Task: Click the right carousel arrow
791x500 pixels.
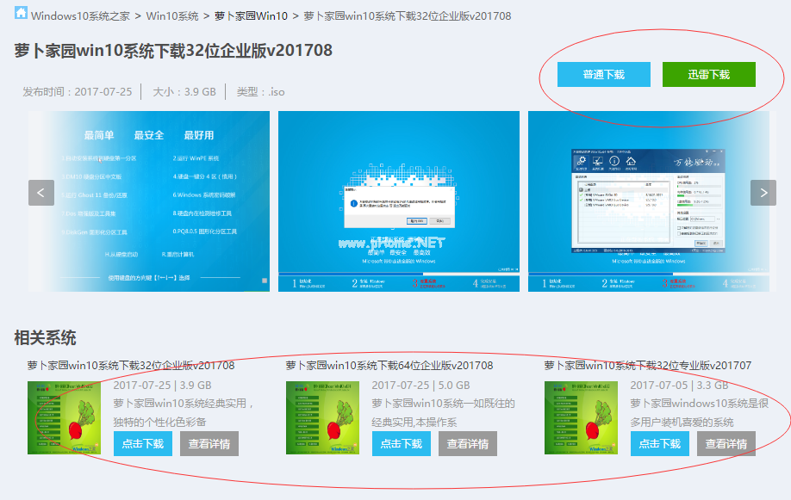Action: click(x=762, y=192)
